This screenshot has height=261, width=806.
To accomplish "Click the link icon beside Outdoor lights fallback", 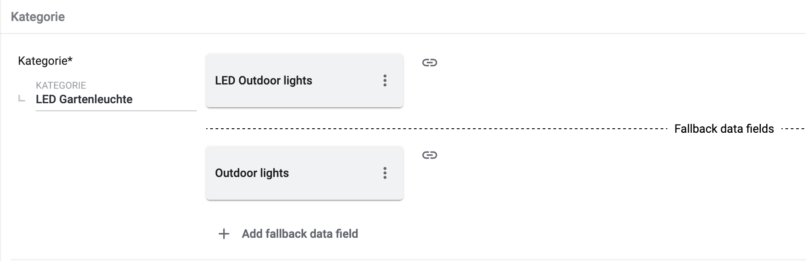I will tap(429, 155).
